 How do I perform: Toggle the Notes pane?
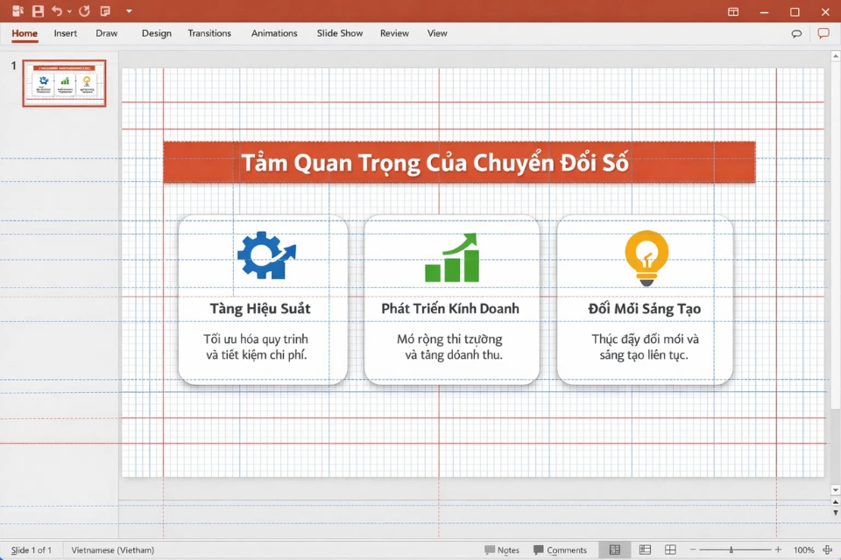(x=502, y=549)
